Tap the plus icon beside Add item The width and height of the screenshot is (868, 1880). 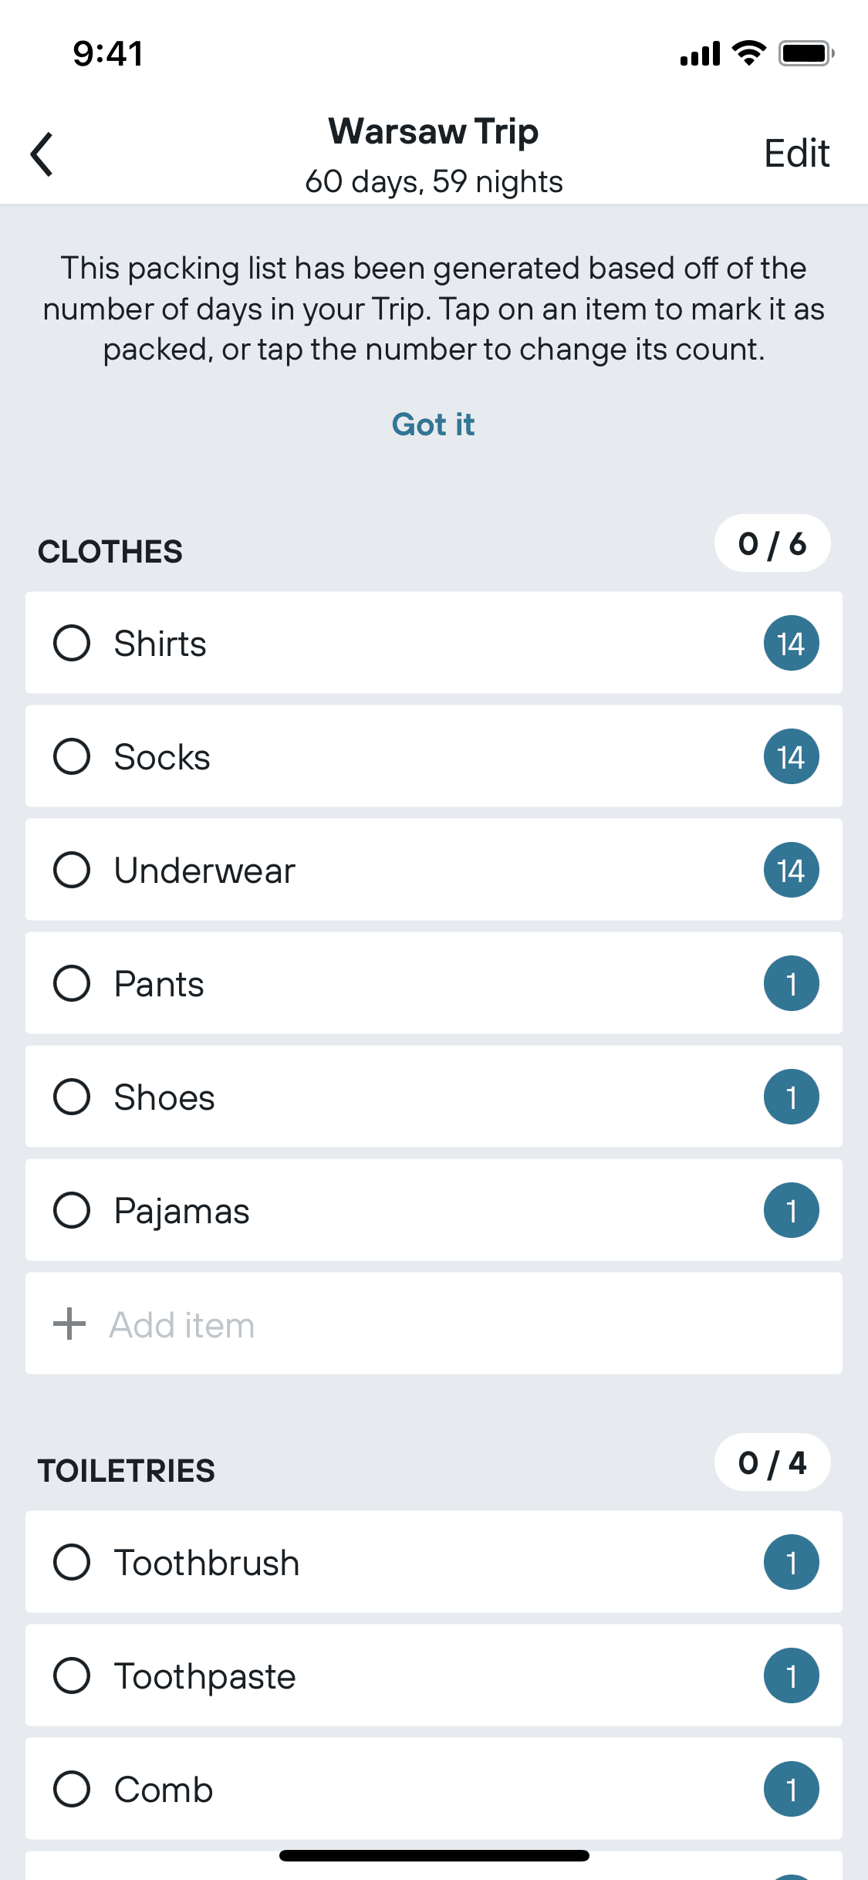[69, 1324]
